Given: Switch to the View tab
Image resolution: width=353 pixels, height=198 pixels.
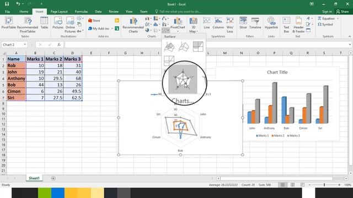Looking at the screenshot, I should 129,12.
